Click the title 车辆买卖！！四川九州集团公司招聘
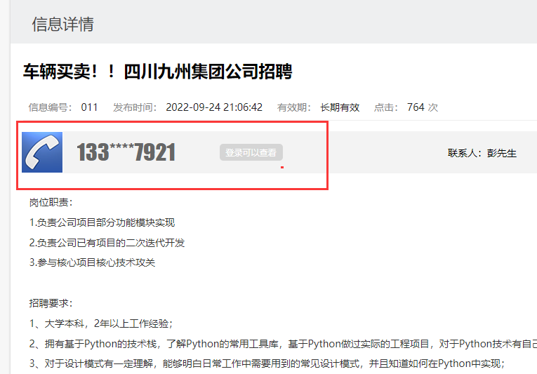This screenshot has height=374, width=537. coord(157,72)
